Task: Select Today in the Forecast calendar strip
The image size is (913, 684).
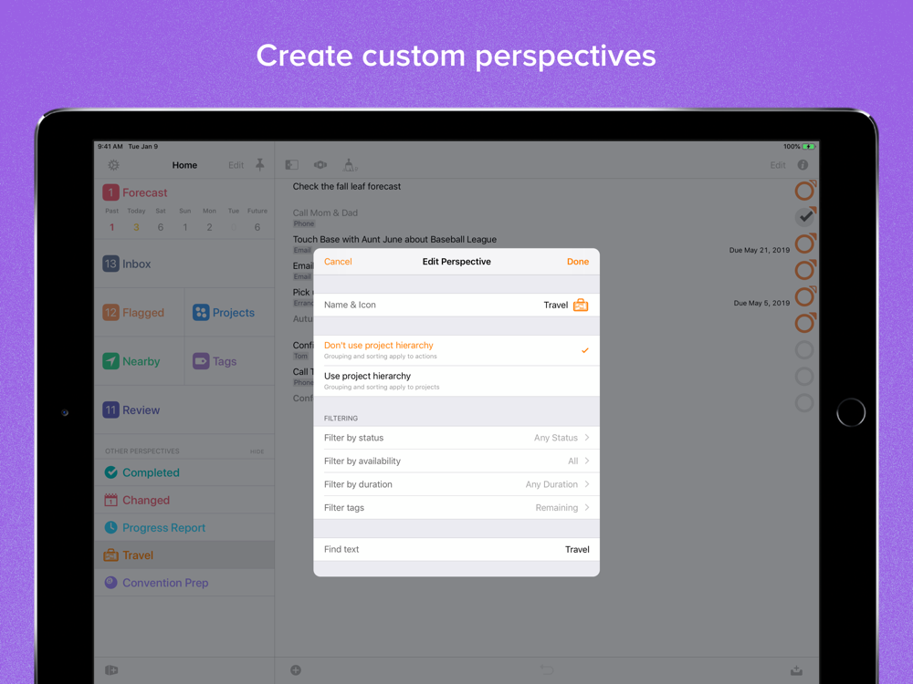Action: pos(136,220)
